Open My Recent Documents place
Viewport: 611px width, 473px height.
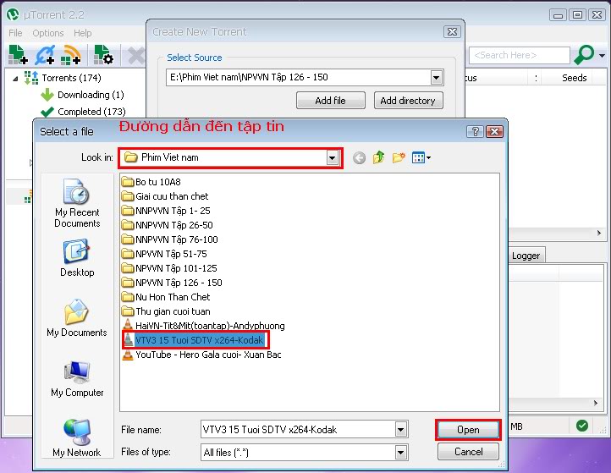coord(77,203)
